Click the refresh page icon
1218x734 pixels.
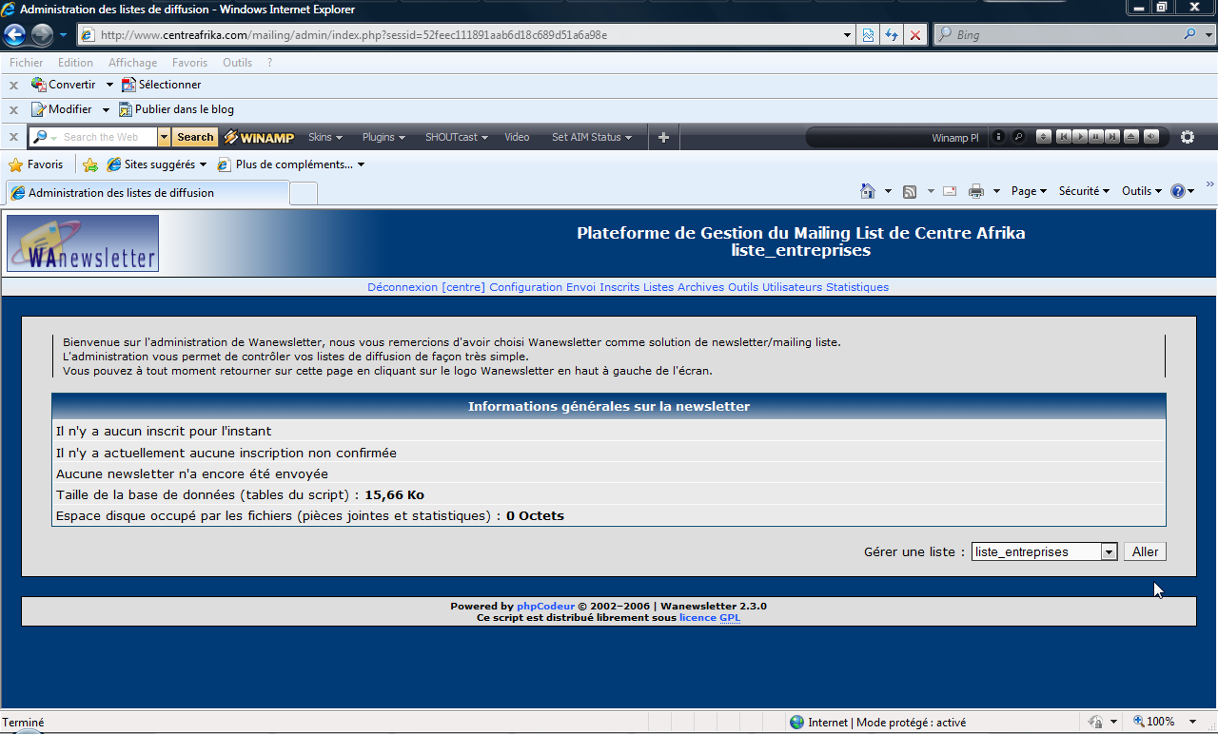(x=892, y=35)
